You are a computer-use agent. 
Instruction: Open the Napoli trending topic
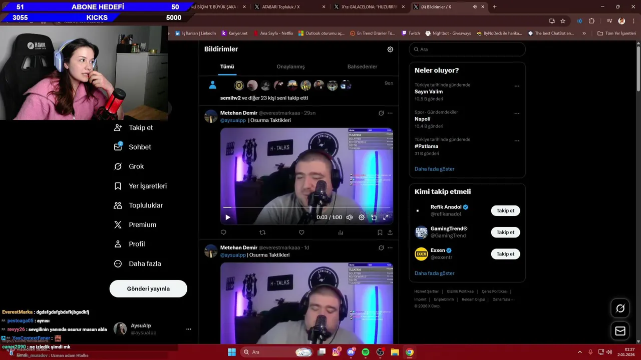423,119
